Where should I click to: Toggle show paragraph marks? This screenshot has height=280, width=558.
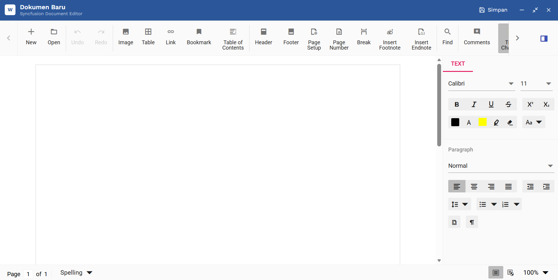(472, 222)
